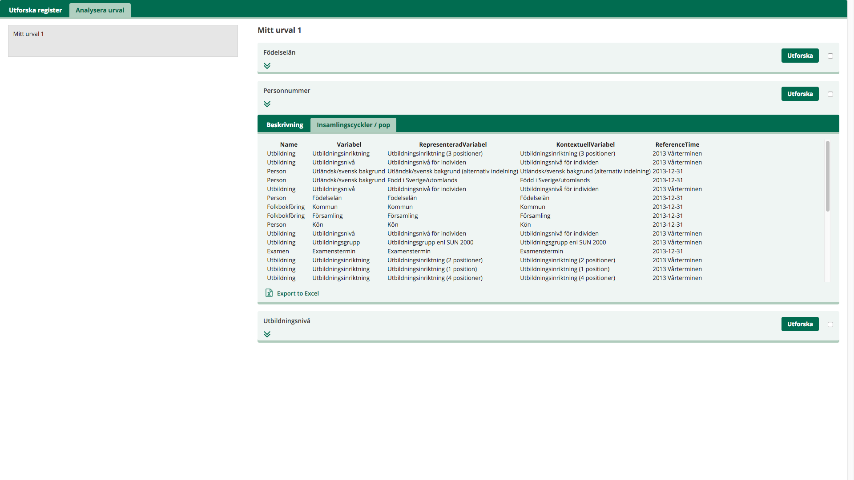The image size is (854, 480).
Task: Click Kommun in the Variabel column
Action: click(325, 207)
